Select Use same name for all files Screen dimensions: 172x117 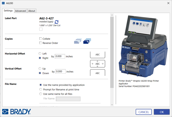pyautogui.click(x=41, y=94)
